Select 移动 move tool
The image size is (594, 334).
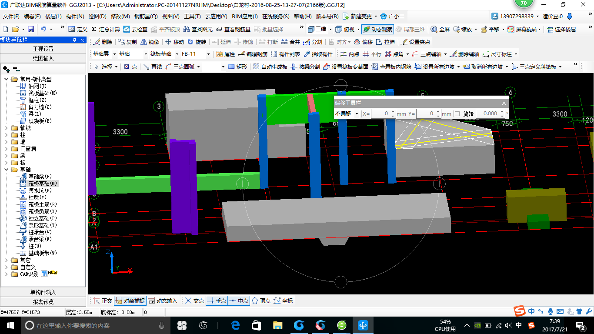pos(175,42)
